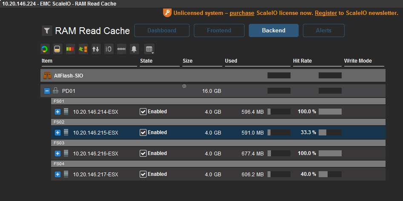The height and width of the screenshot is (201, 403).
Task: Select the iO workload view icon
Action: [109, 49]
